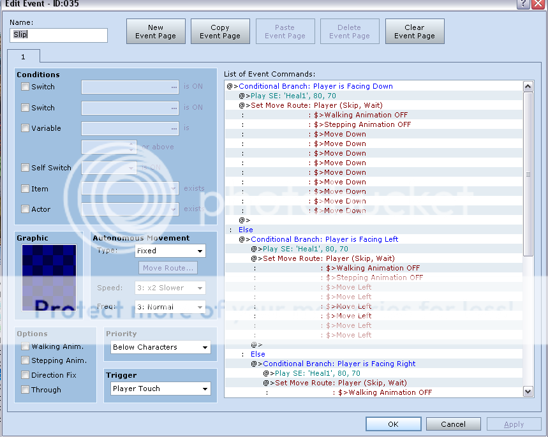
Task: Open the Freq dropdown set to Normal
Action: point(170,307)
